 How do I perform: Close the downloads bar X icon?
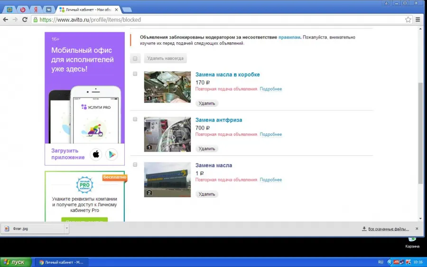417,229
